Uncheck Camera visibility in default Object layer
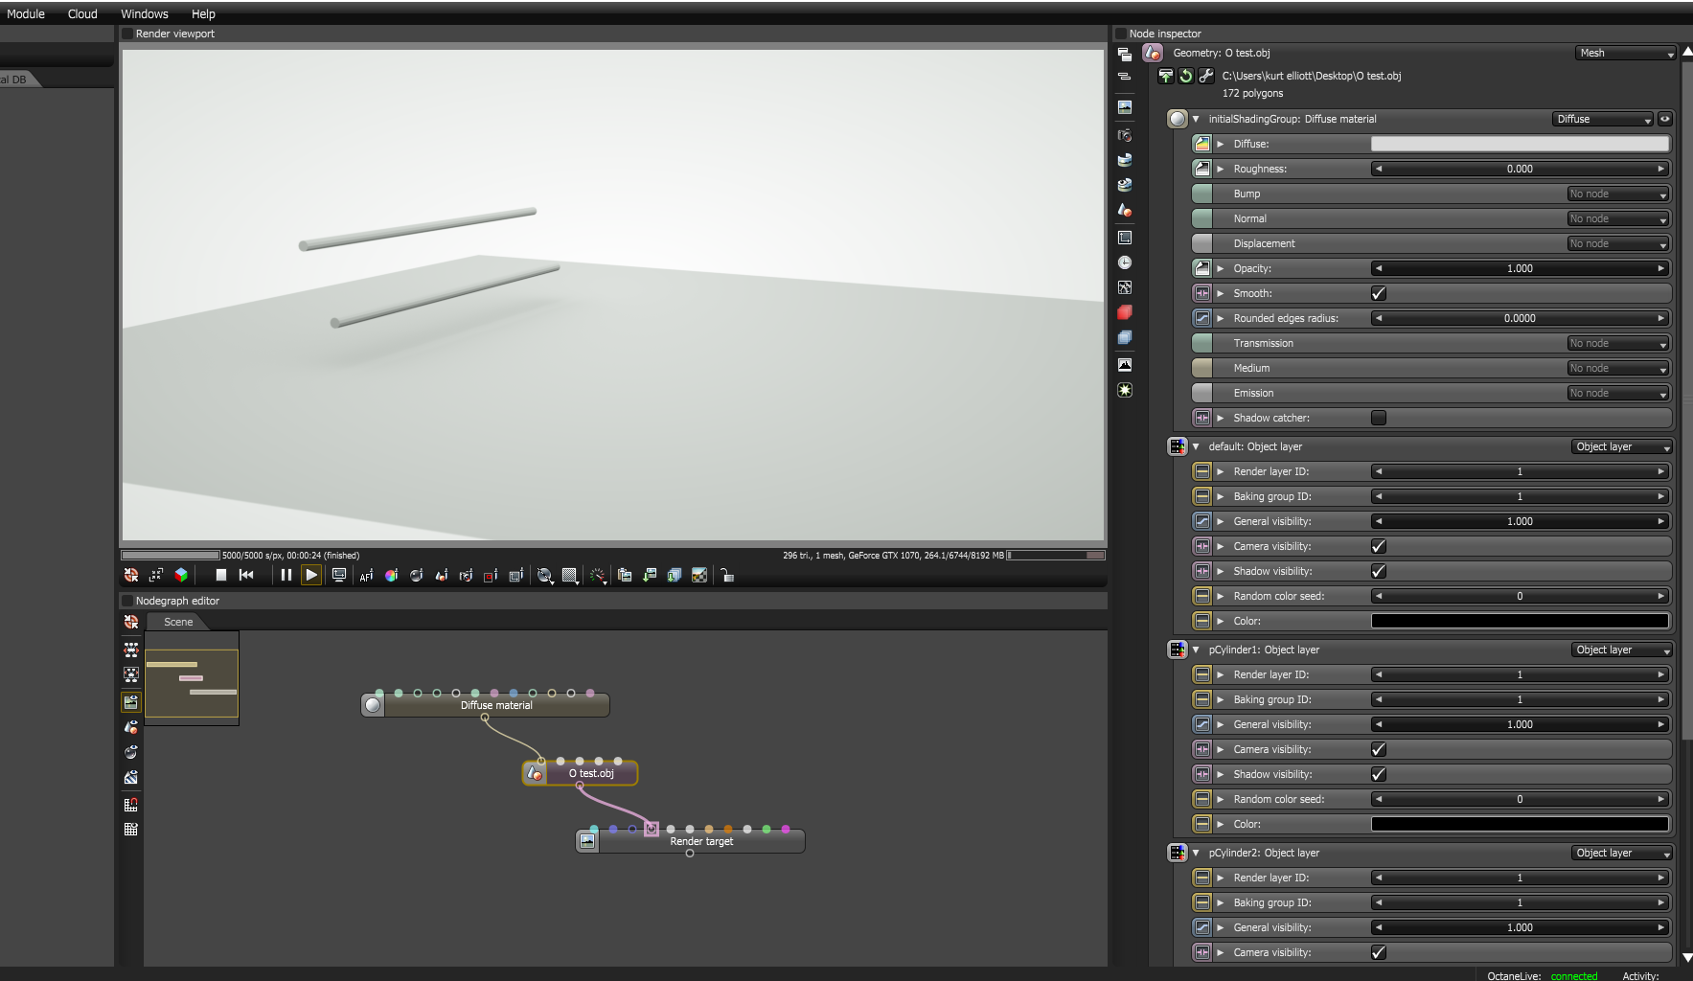The image size is (1693, 981). pos(1379,546)
